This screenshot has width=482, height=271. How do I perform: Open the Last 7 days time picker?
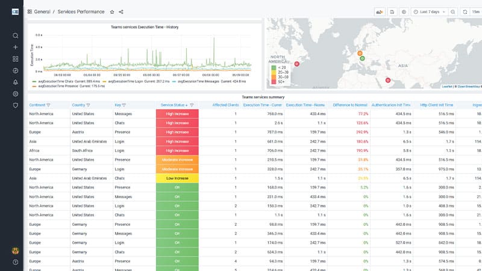pyautogui.click(x=430, y=12)
